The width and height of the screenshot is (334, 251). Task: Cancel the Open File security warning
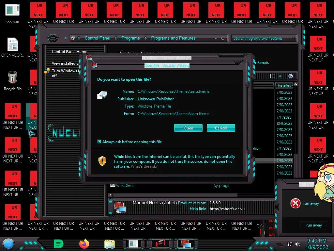(x=221, y=128)
